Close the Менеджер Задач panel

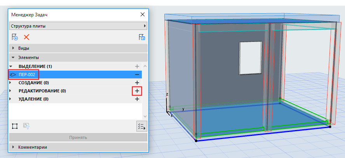click(143, 14)
